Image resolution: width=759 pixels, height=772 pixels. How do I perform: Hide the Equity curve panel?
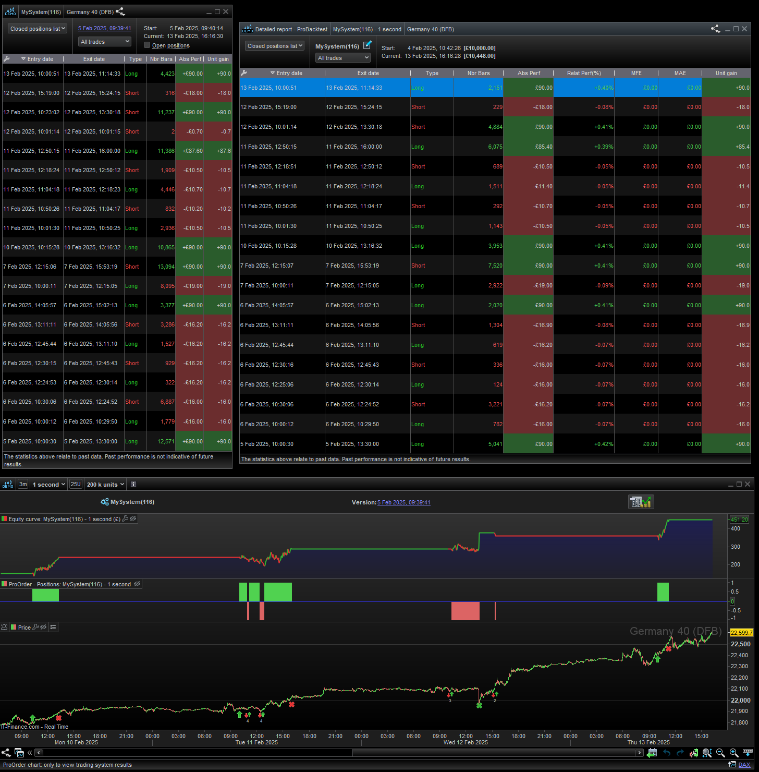click(x=133, y=519)
